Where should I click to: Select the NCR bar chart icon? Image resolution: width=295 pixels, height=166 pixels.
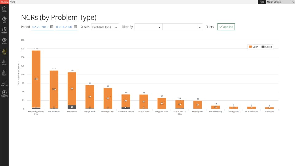[4, 51]
